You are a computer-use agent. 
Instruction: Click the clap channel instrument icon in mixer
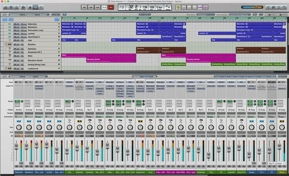(x=69, y=121)
